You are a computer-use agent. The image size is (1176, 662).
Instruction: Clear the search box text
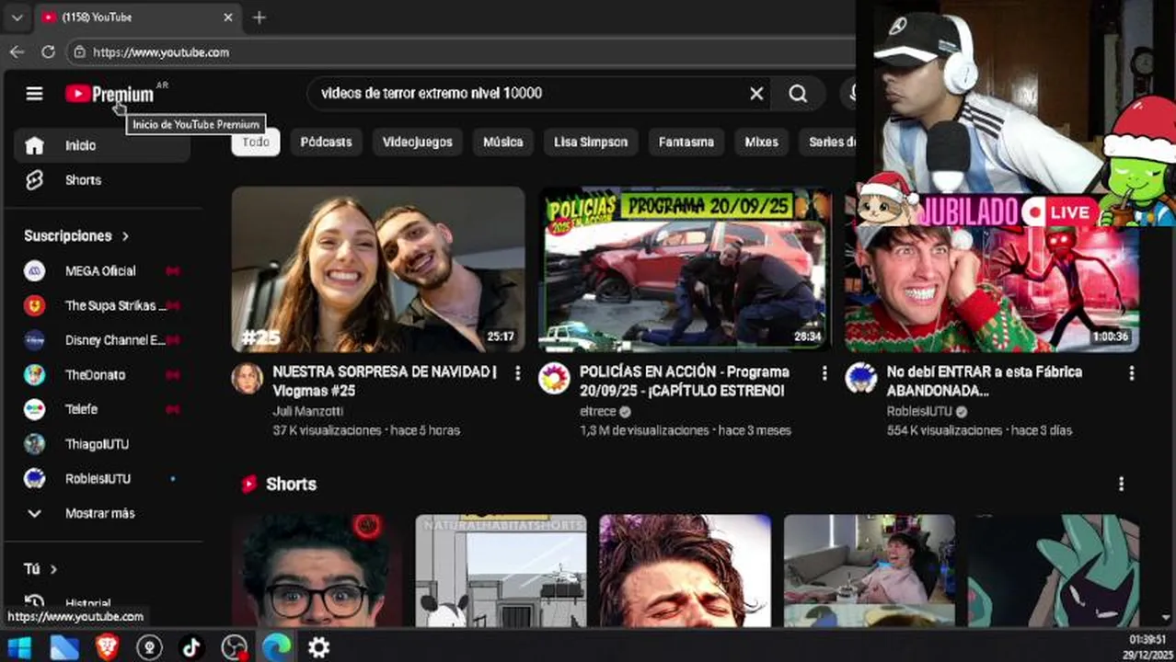coord(756,93)
